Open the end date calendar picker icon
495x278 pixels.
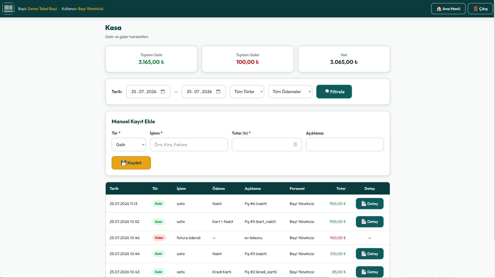point(218,92)
